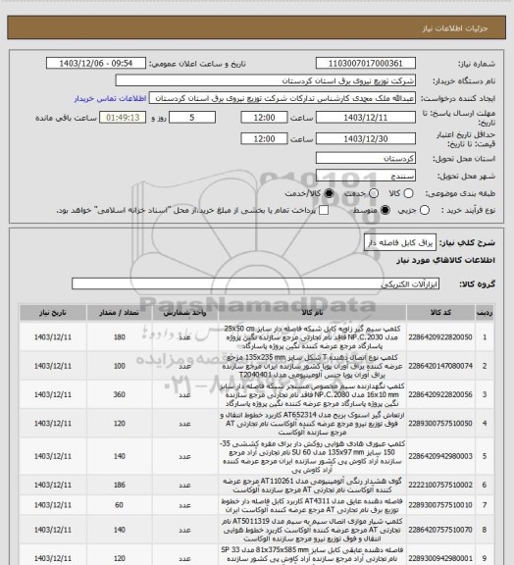Choose the متوسط purchase type radio
The image size is (514, 565).
pos(385,210)
